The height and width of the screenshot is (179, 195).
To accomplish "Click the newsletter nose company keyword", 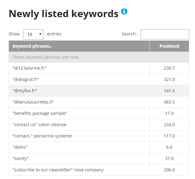I will (x=58, y=170).
